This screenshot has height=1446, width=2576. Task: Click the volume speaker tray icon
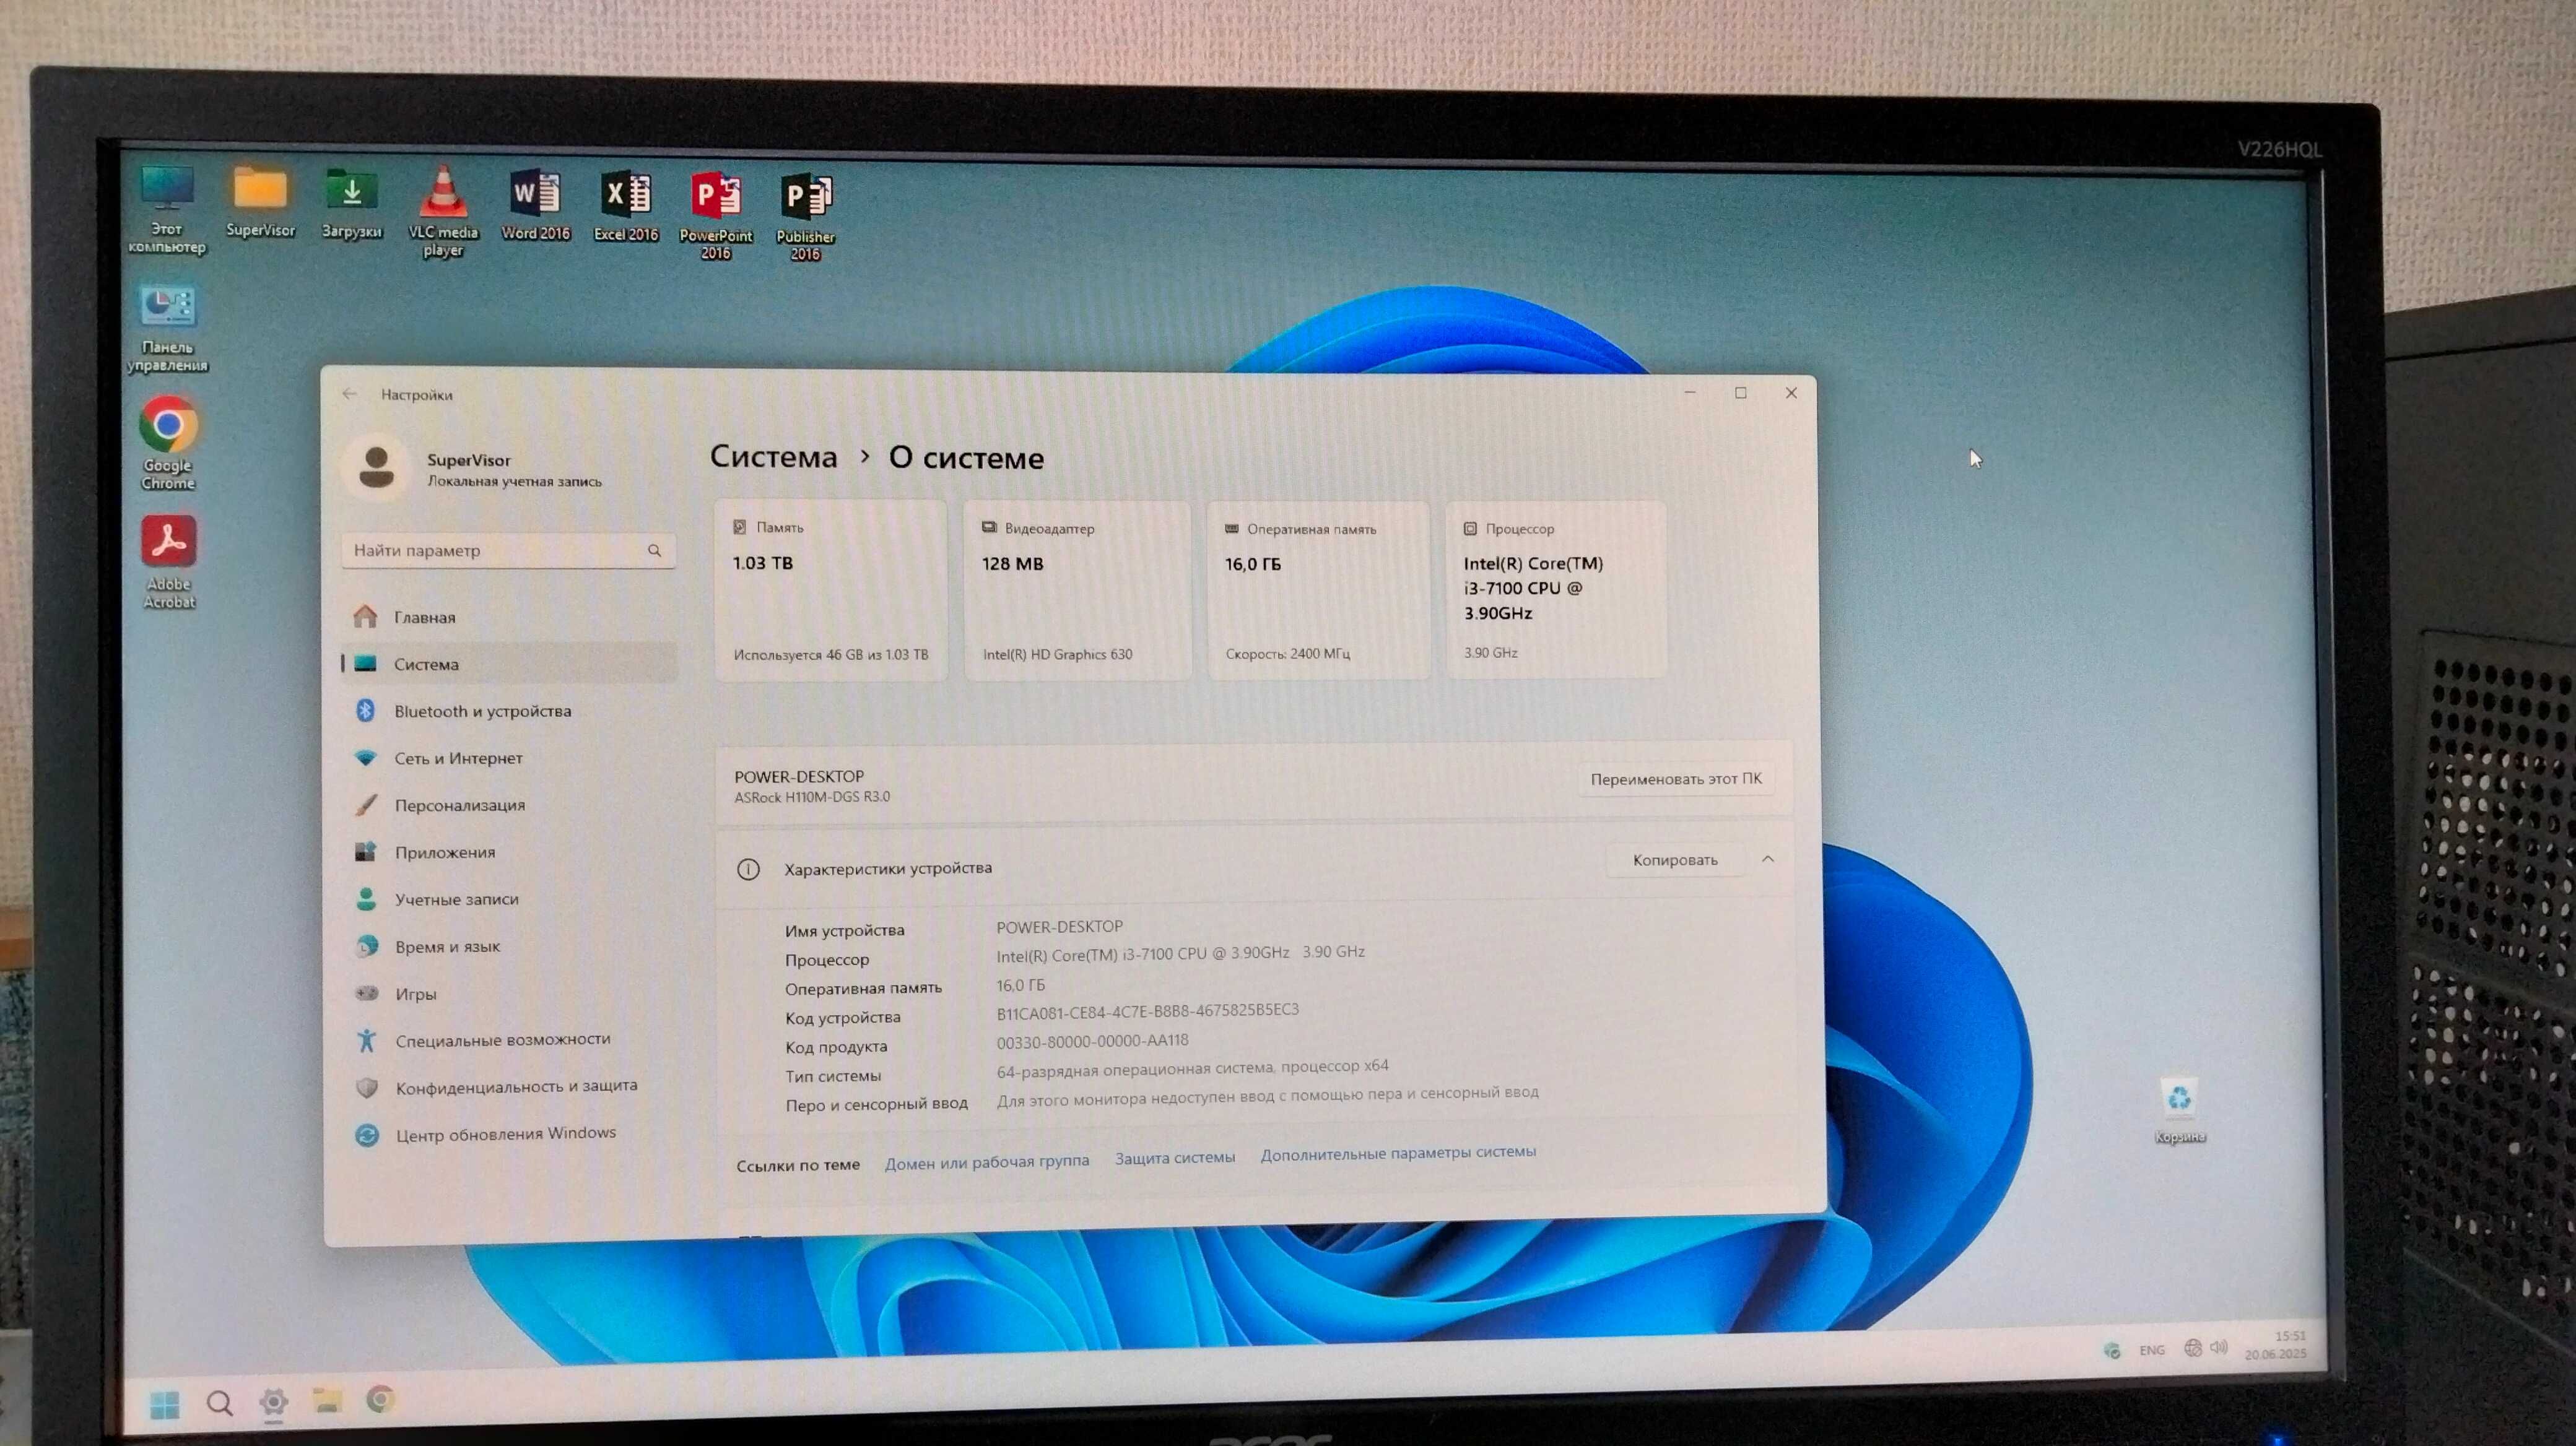tap(2220, 1347)
